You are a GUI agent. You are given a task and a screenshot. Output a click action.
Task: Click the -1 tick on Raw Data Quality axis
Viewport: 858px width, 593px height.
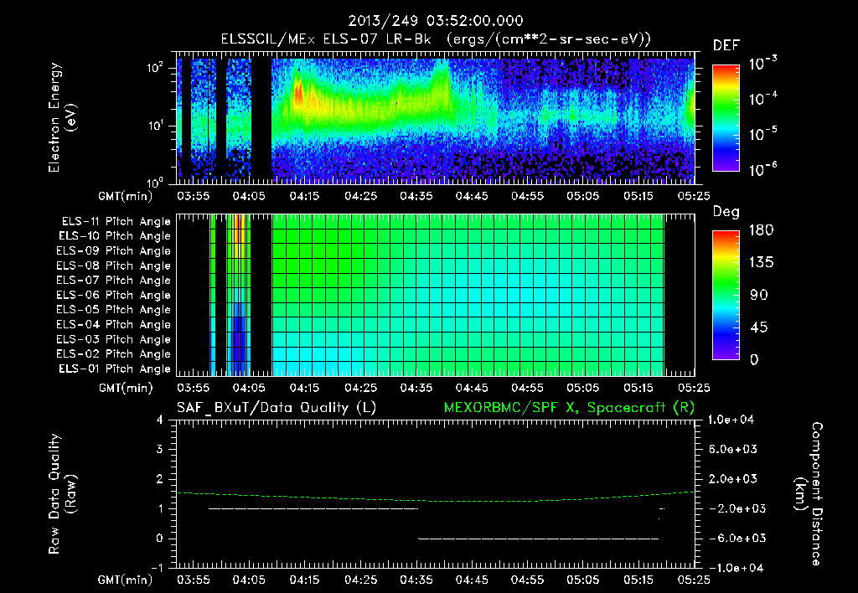pyautogui.click(x=157, y=567)
